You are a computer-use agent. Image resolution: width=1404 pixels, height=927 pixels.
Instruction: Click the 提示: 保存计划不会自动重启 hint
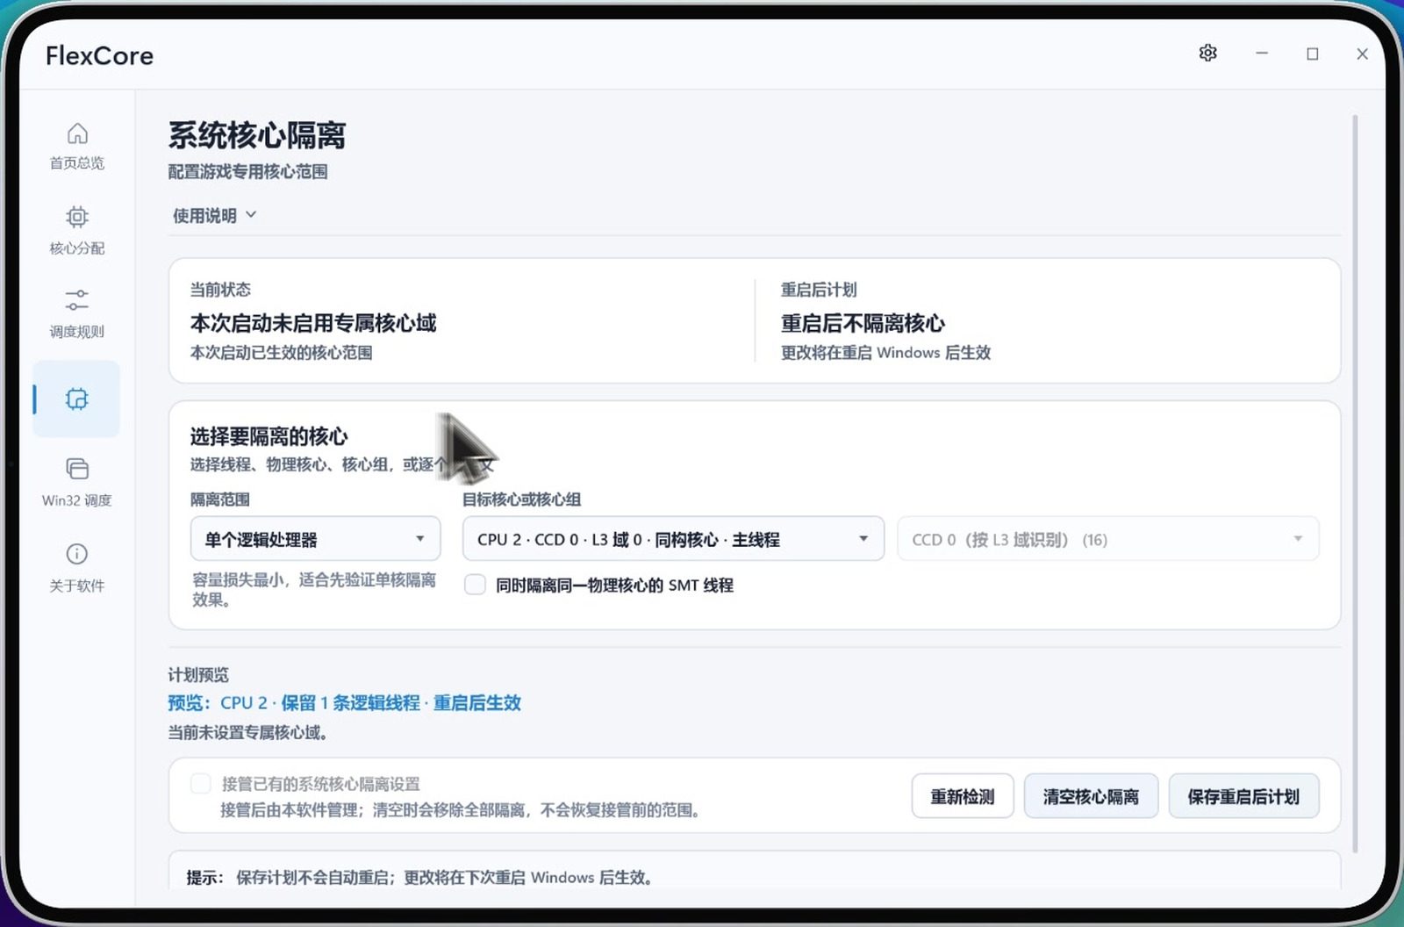419,878
